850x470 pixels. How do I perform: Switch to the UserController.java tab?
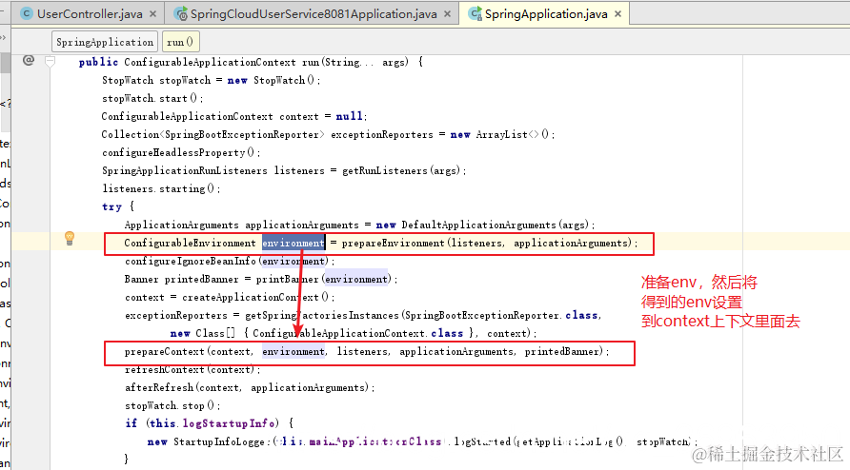(x=90, y=14)
